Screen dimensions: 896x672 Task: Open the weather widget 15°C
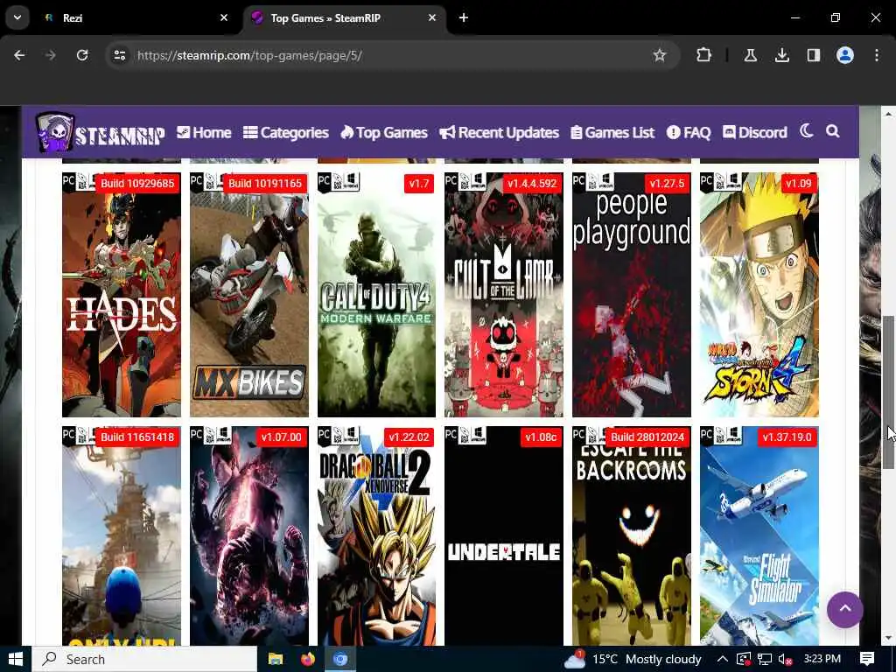pos(633,660)
